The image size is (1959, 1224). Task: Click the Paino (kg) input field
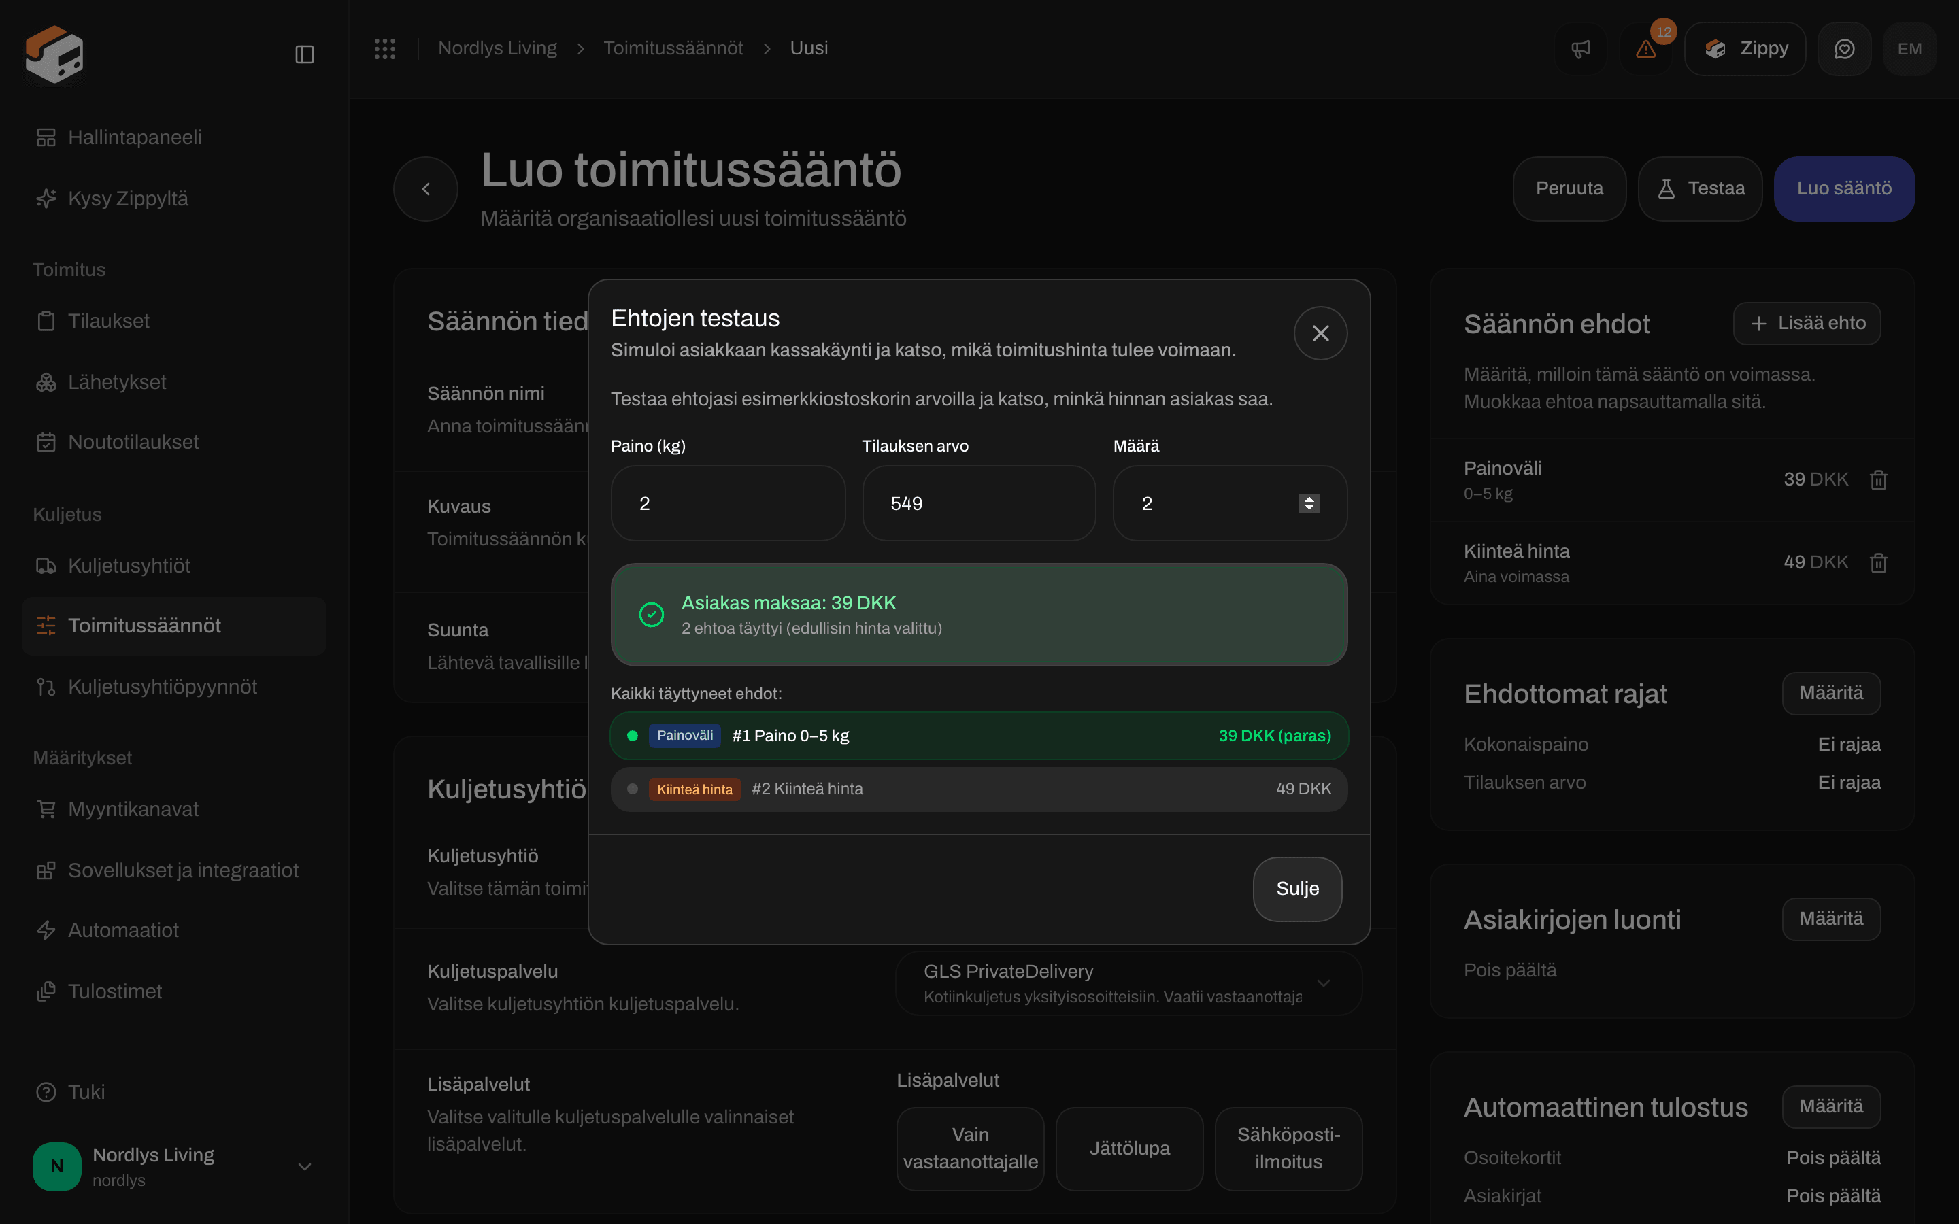[x=728, y=503]
